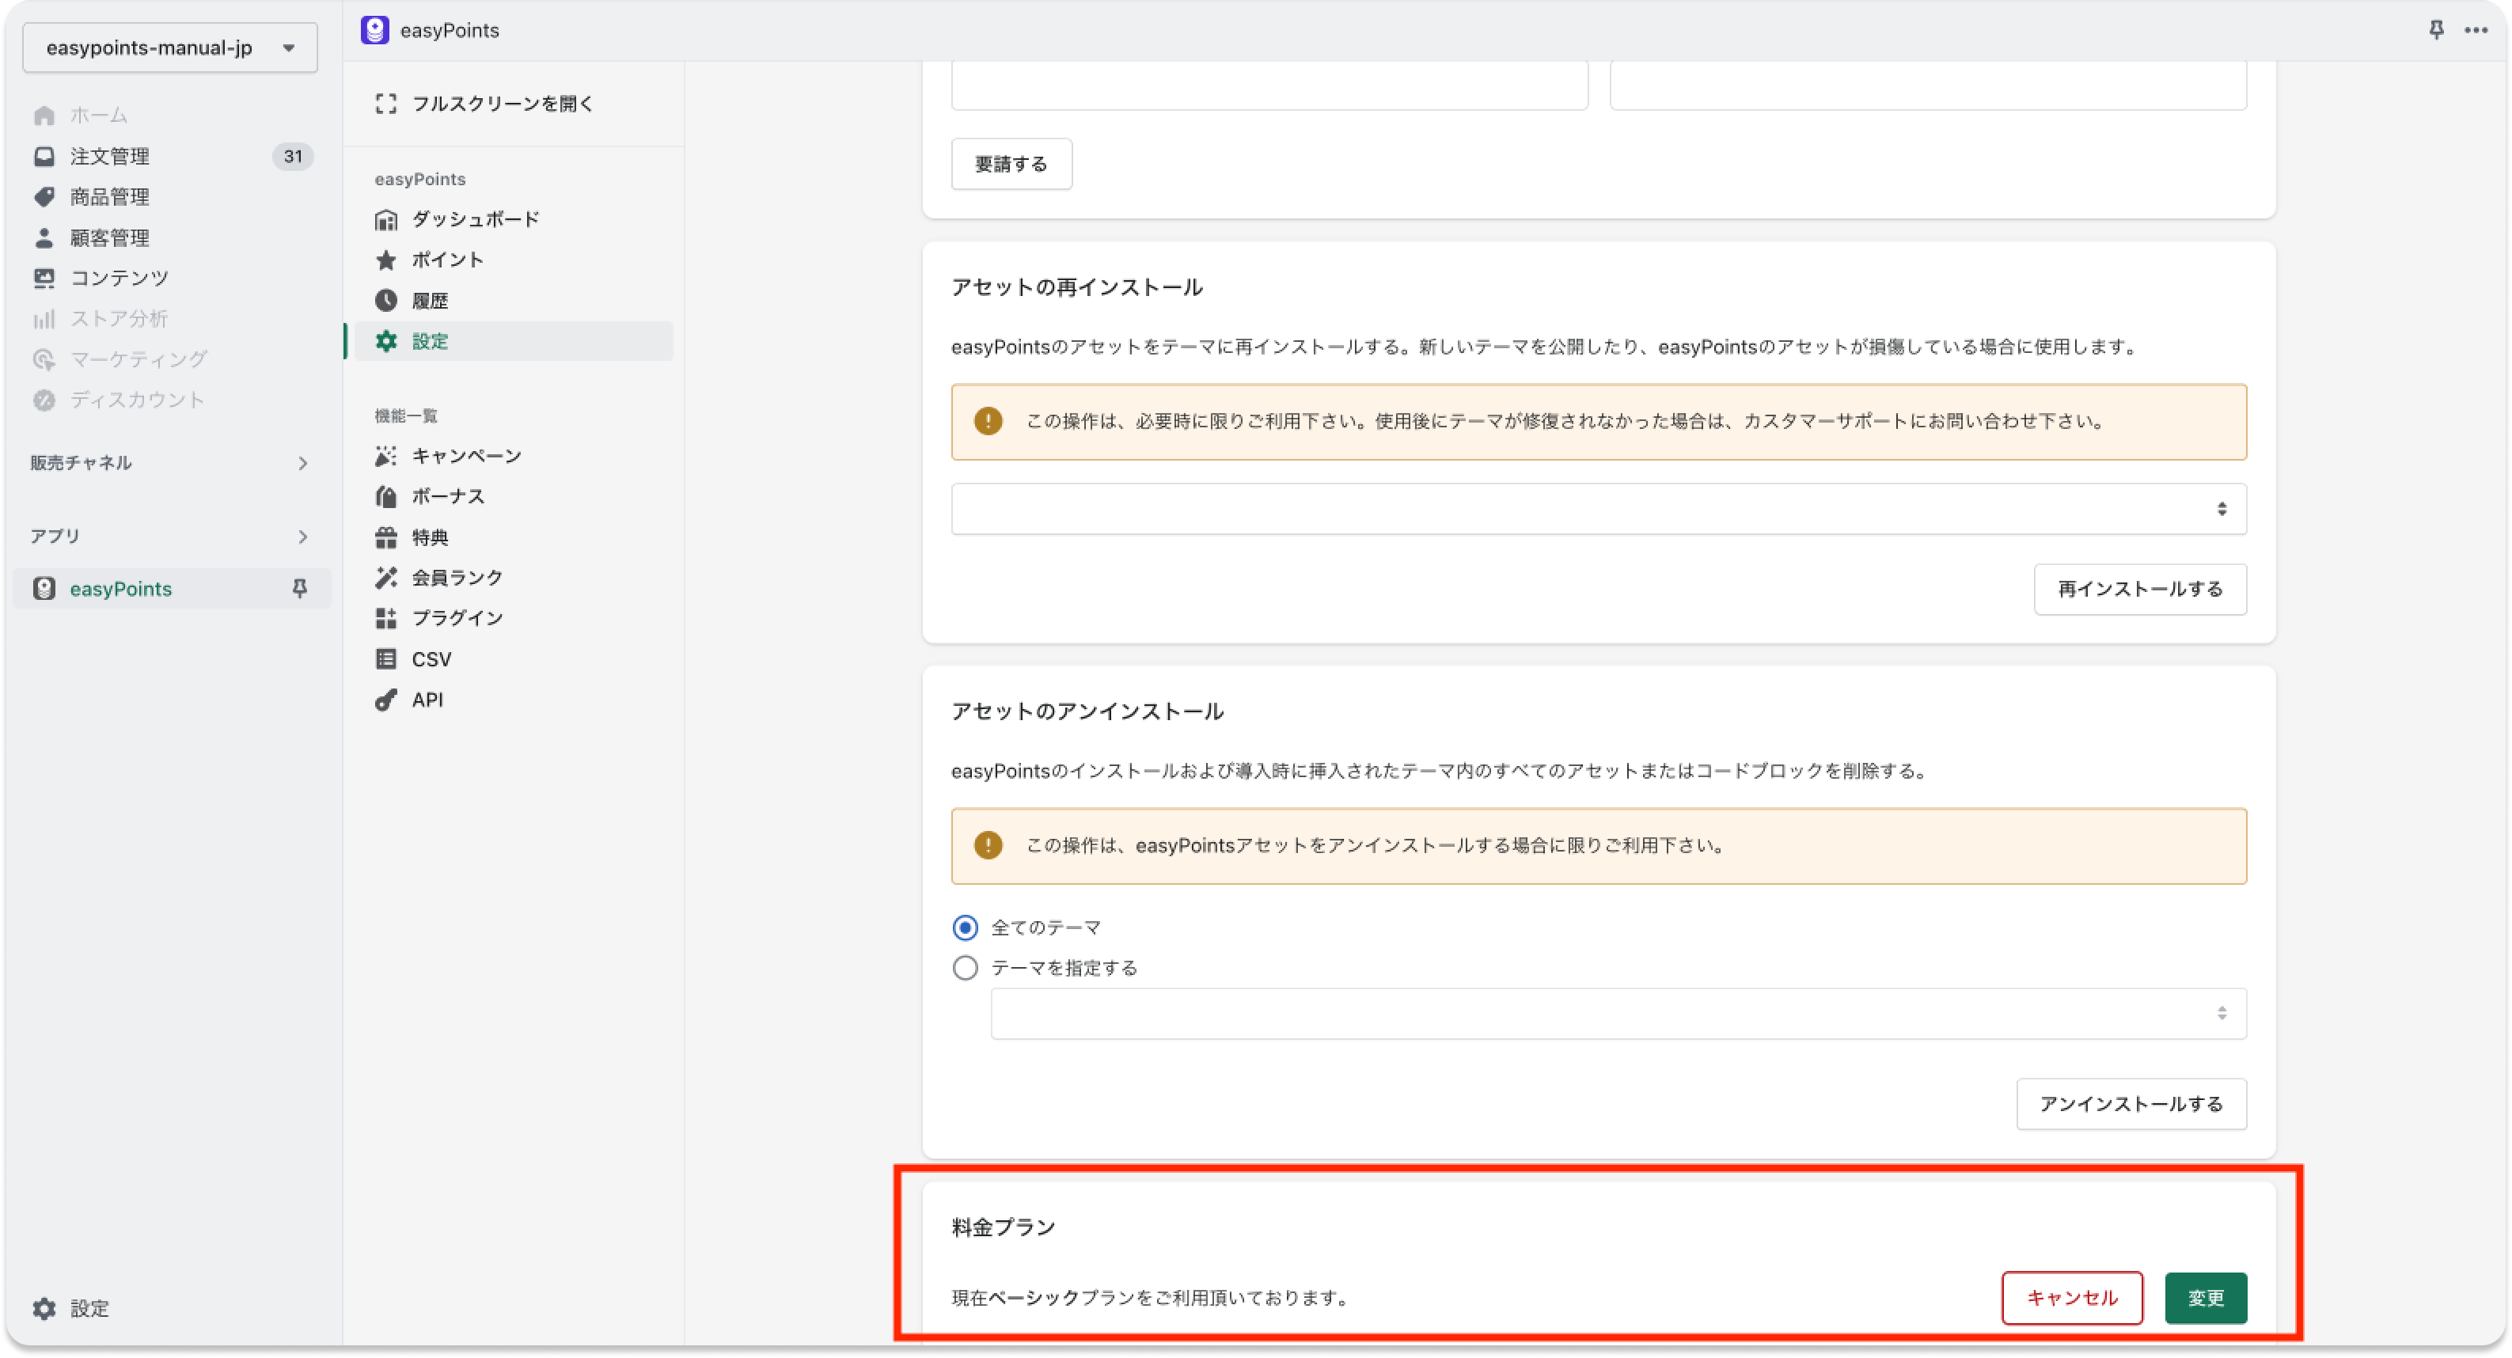Open the three-dots more options menu
Screen dimensions: 2512x1358
(x=2476, y=30)
